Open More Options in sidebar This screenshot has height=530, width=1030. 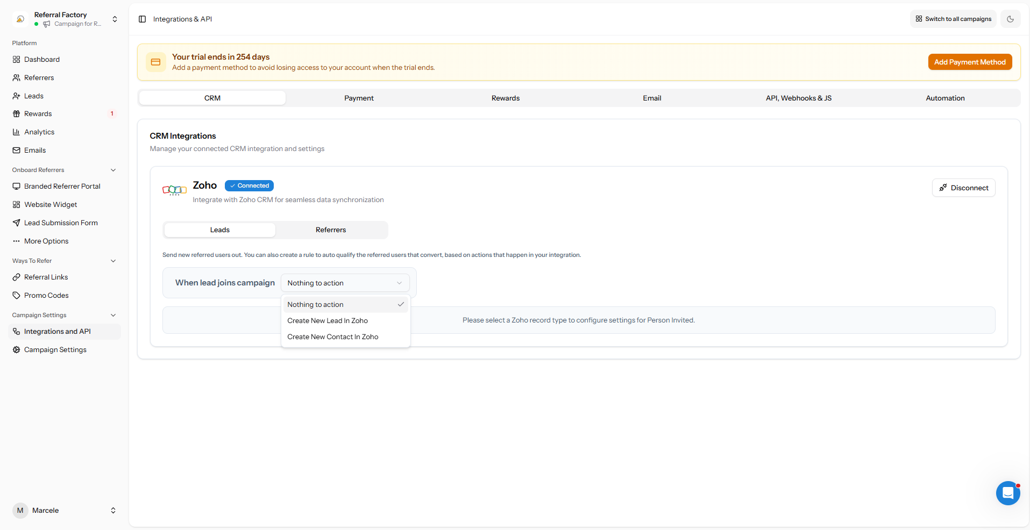pyautogui.click(x=65, y=241)
